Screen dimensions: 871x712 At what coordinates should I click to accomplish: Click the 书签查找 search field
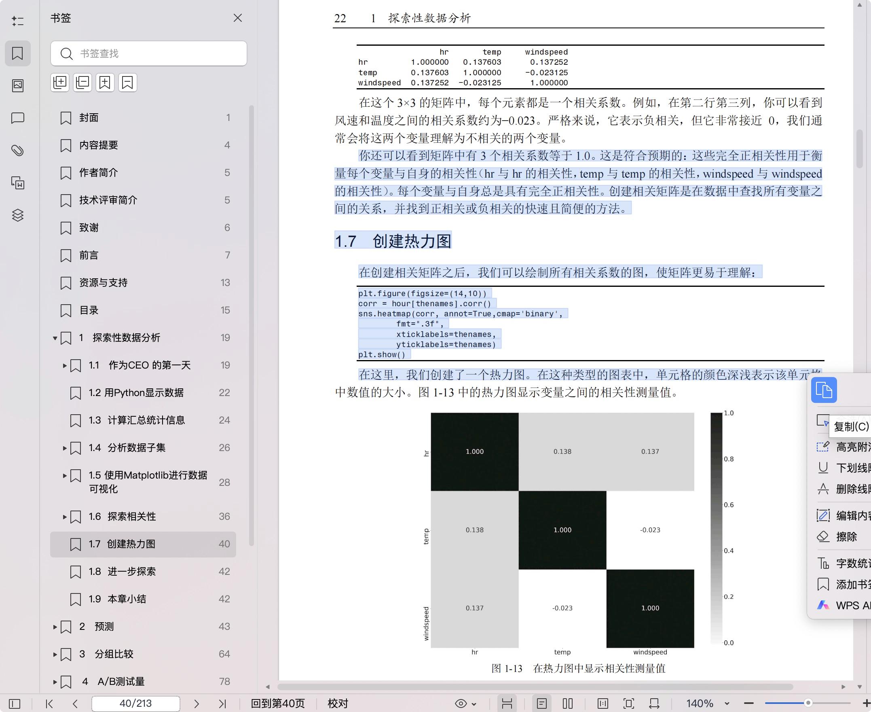pyautogui.click(x=149, y=53)
